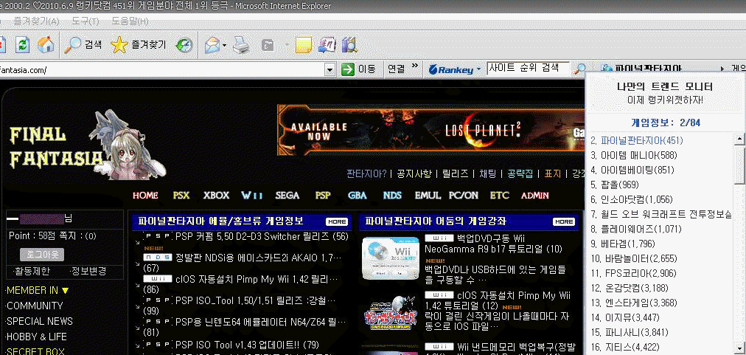This screenshot has height=355, width=746.
Task: Open the 판타지아? link
Action: [x=366, y=173]
